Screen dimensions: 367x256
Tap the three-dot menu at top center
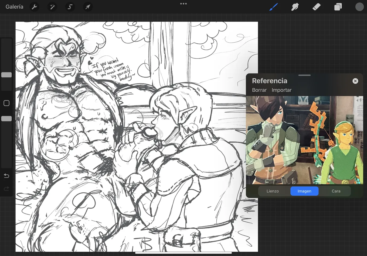[x=183, y=4]
